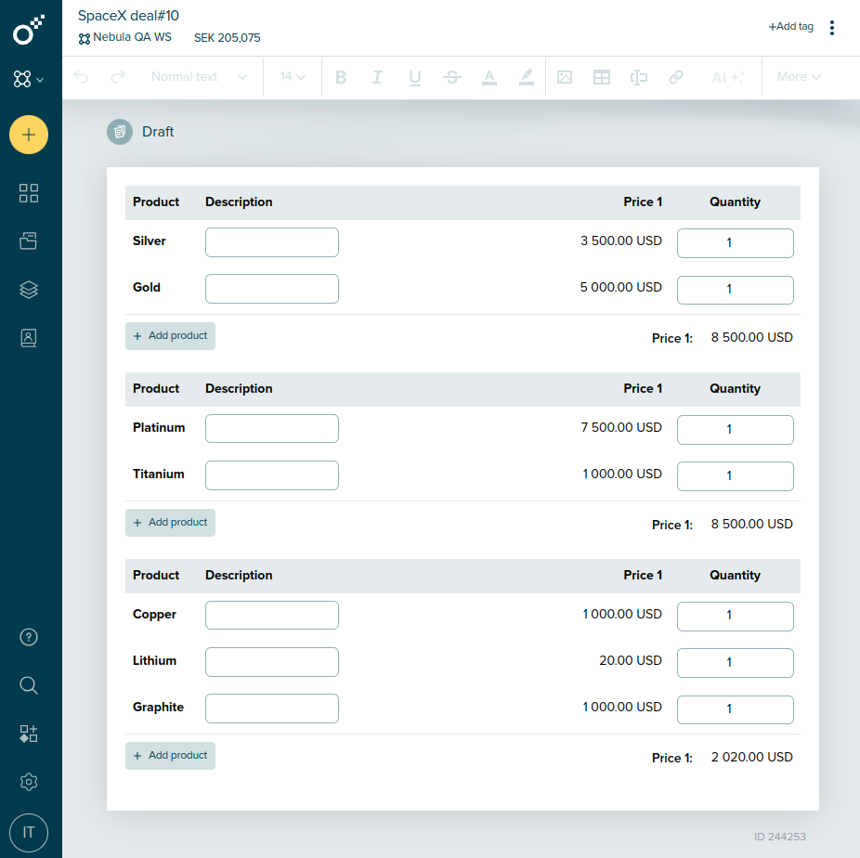
Task: Open the font size 14 dropdown
Action: [x=293, y=77]
